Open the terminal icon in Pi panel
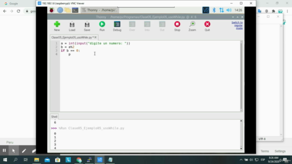 point(75,10)
